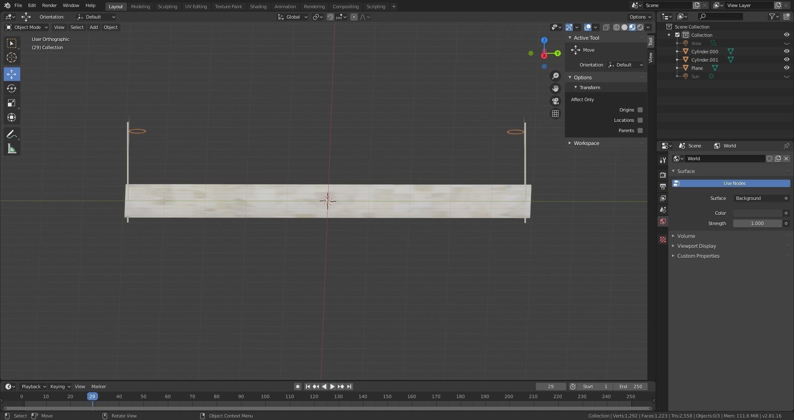Image resolution: width=794 pixels, height=420 pixels.
Task: Open the Keying popover
Action: click(x=60, y=387)
